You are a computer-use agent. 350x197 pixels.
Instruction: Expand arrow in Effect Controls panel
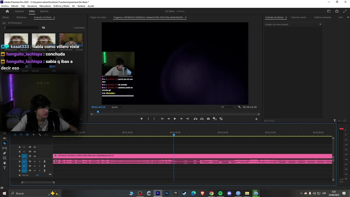coord(320,24)
